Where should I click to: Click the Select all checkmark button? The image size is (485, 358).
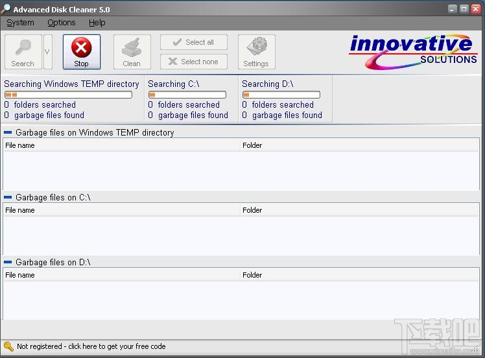tap(194, 42)
